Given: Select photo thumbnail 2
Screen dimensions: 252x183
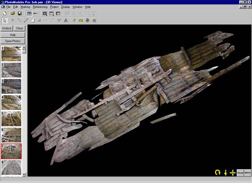Looking at the screenshot, I should click(x=11, y=70).
